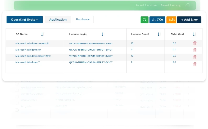Tick the Puttyx 64 checkbox in background list
This screenshot has height=129, width=208.
(x=17, y=110)
